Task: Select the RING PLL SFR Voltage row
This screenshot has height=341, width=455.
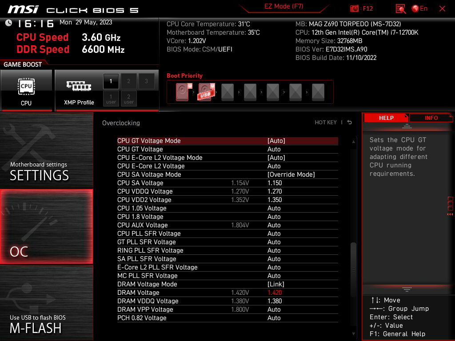Action: click(227, 250)
